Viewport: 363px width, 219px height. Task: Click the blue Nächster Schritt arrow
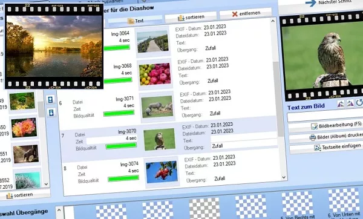(311, 3)
